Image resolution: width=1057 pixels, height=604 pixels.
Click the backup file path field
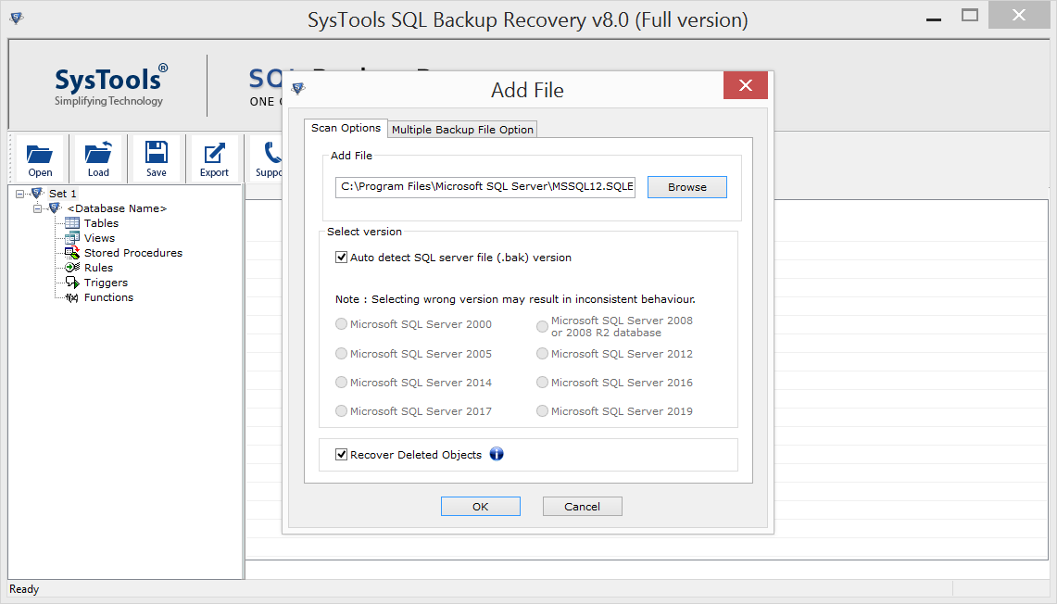click(485, 187)
